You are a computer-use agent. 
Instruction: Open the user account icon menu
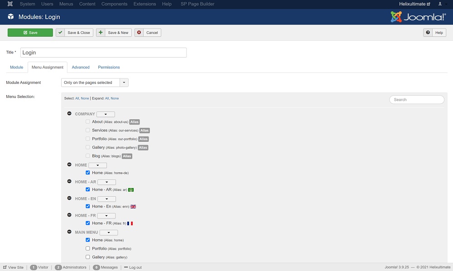pyautogui.click(x=440, y=4)
